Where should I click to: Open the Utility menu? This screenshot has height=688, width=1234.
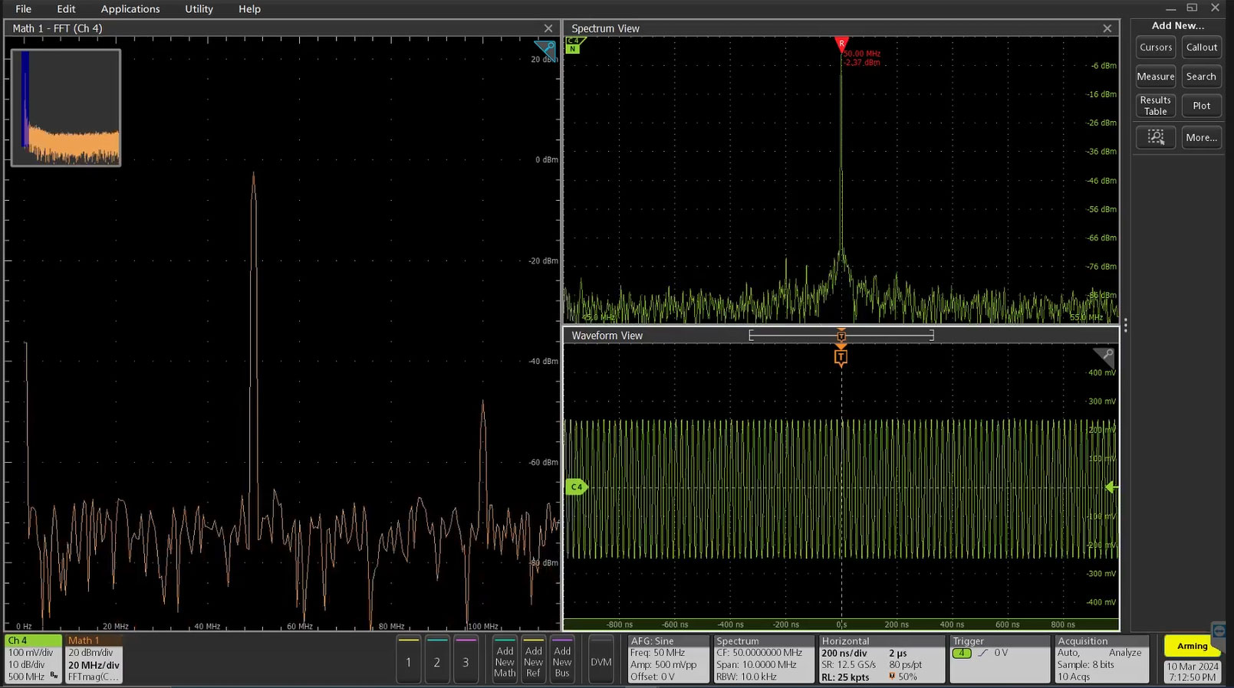[199, 8]
